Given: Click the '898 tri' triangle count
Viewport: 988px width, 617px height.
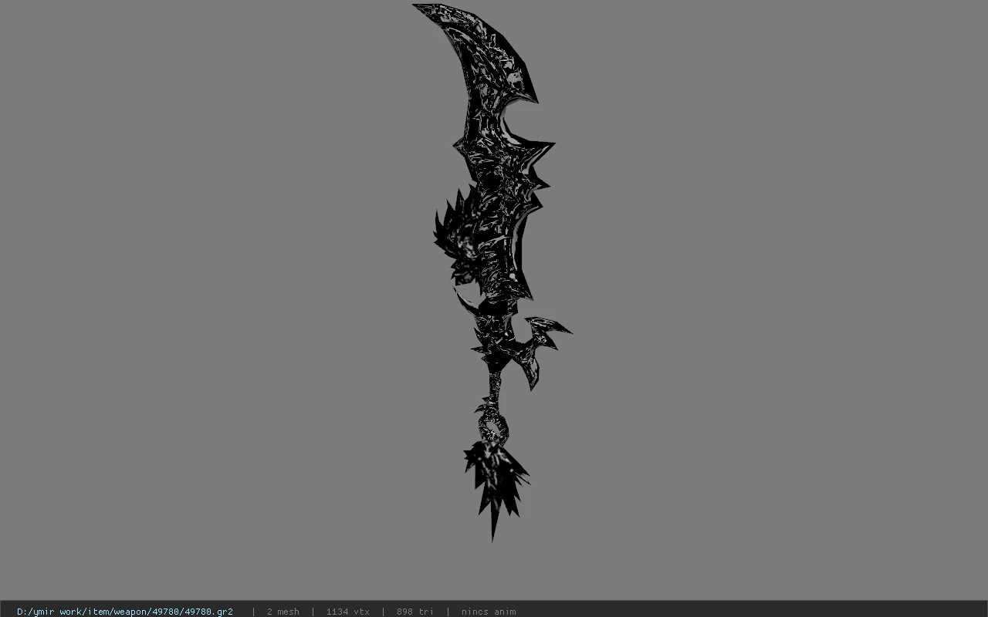Looking at the screenshot, I should tap(415, 612).
